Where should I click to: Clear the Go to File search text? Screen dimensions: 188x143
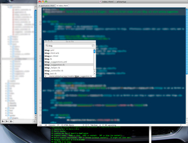tap(92, 46)
